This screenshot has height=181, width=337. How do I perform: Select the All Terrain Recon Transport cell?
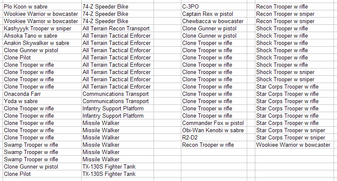(x=118, y=28)
